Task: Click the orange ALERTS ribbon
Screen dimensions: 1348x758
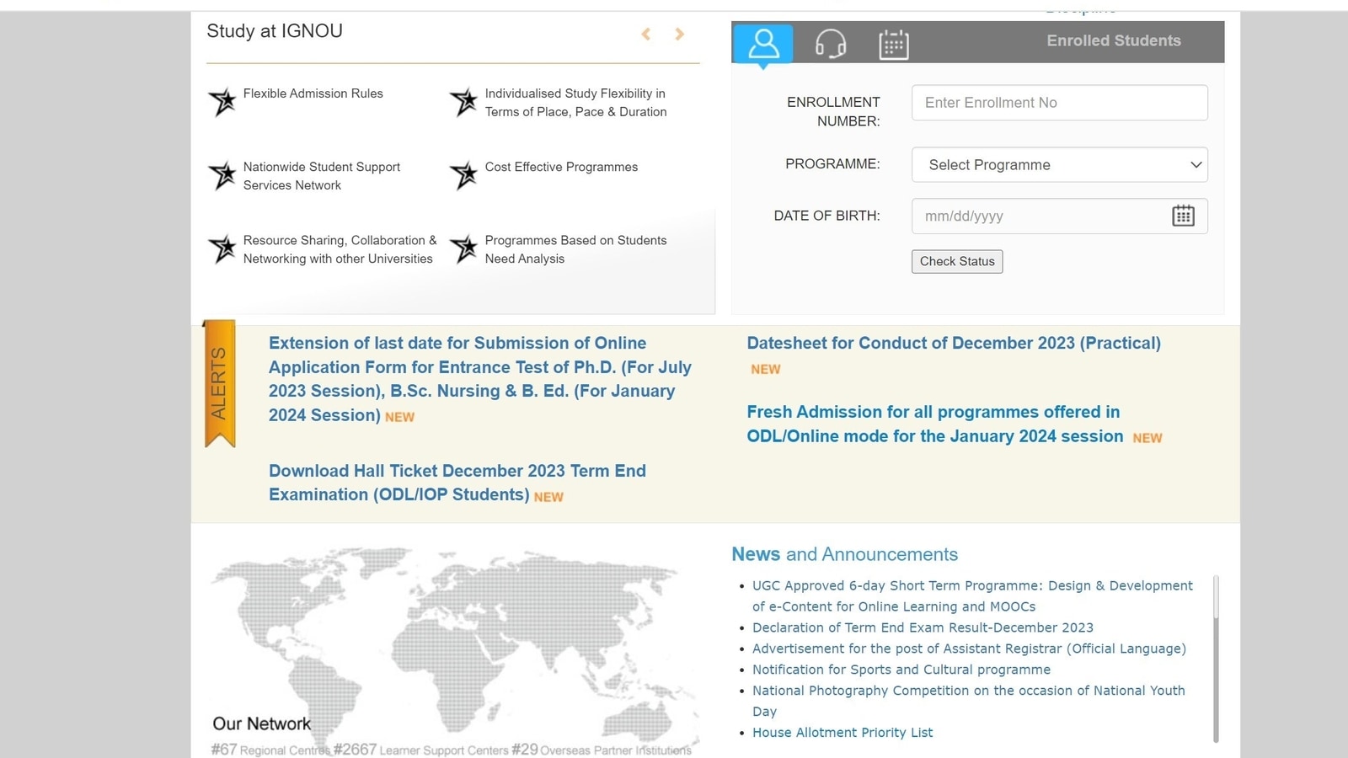Action: tap(219, 383)
